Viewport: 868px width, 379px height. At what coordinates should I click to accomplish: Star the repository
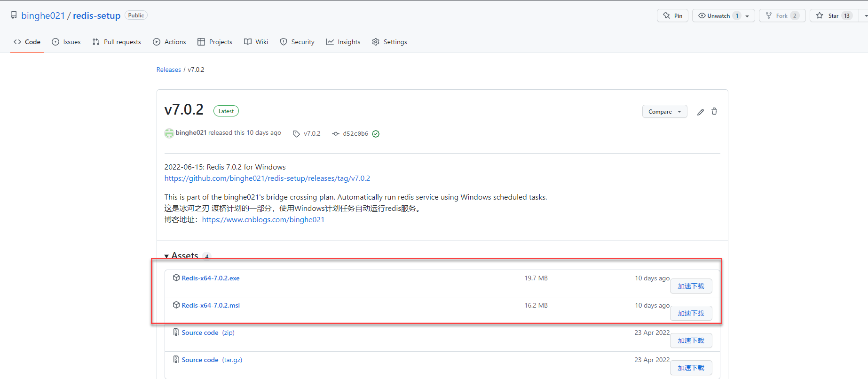click(x=833, y=15)
